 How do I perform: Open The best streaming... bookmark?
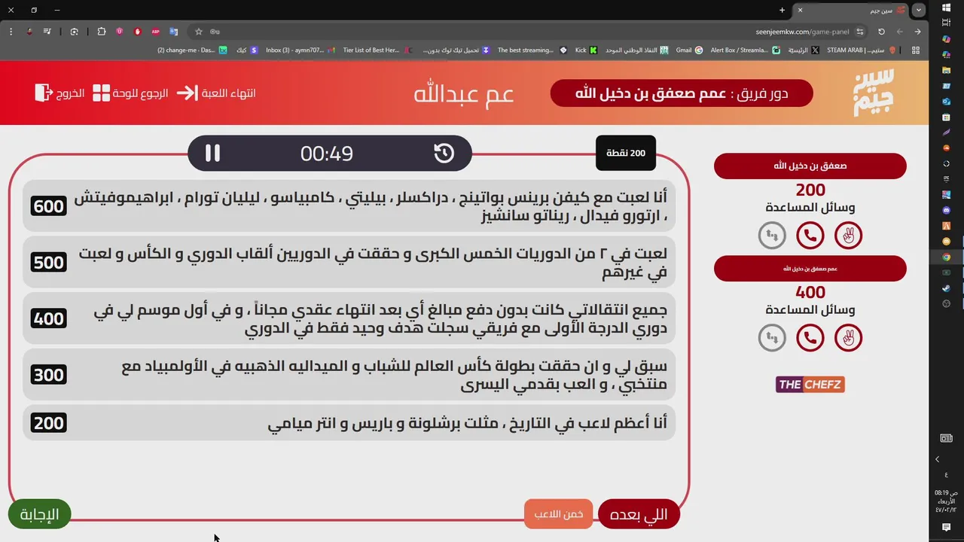(532, 50)
